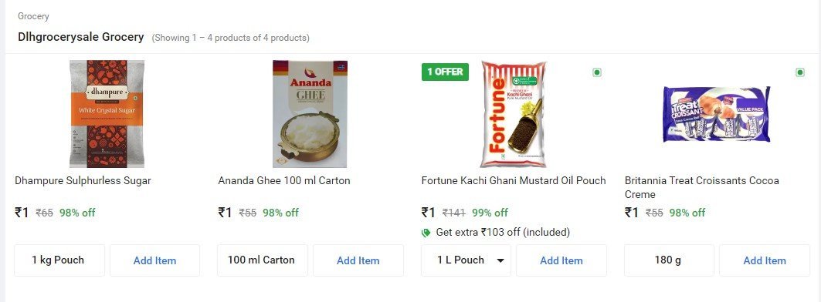The image size is (821, 302).
Task: Open Dhampure sugar product image
Action: pyautogui.click(x=107, y=114)
